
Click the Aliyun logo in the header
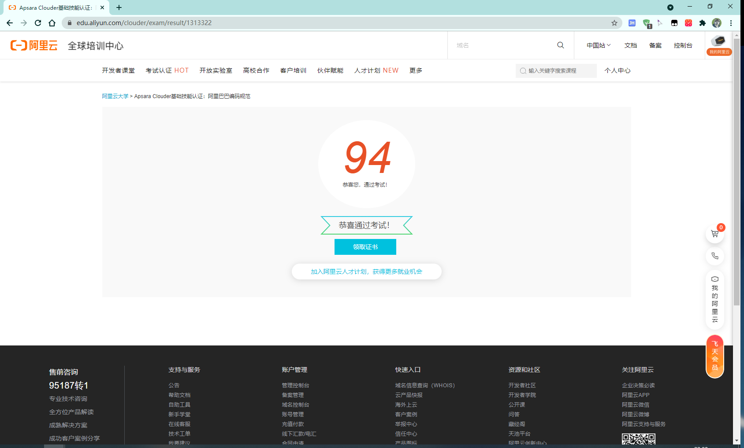point(34,45)
